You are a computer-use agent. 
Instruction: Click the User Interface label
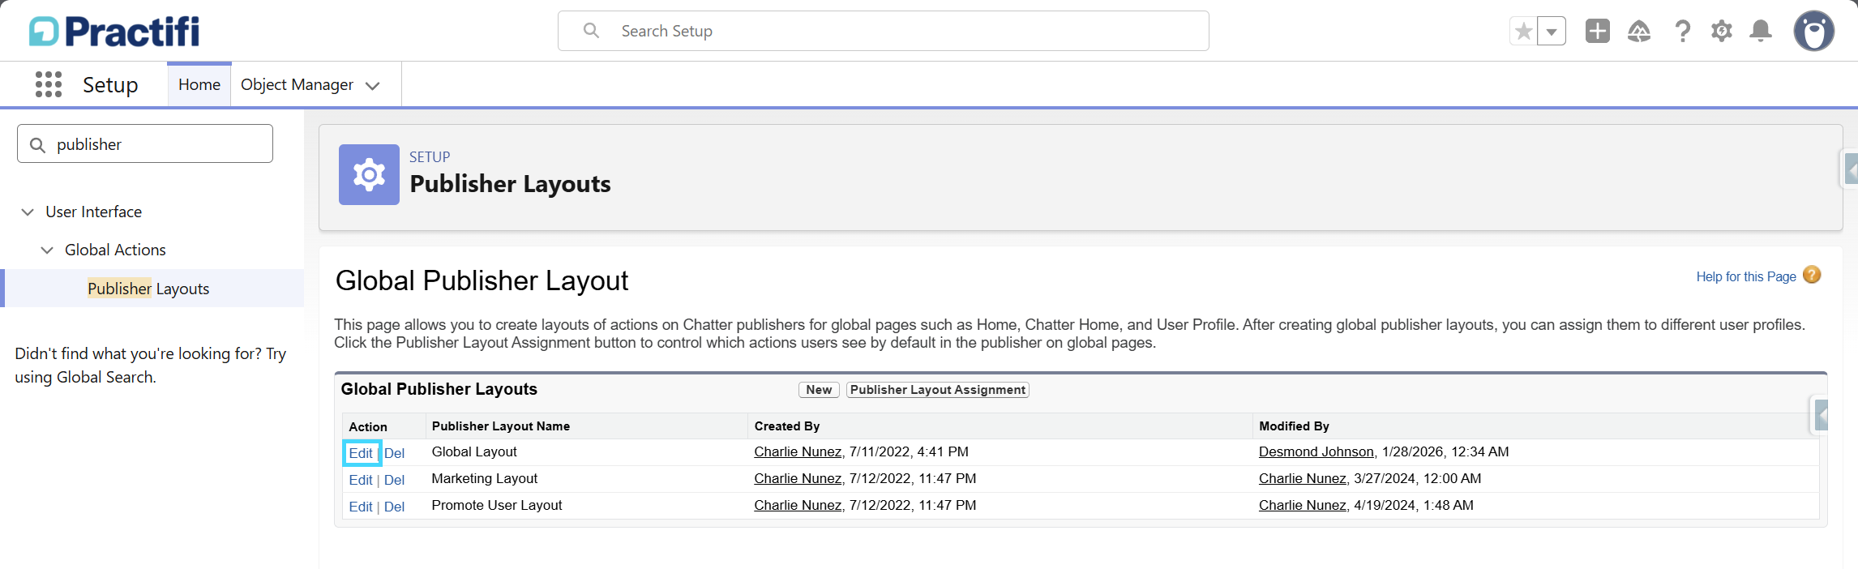(x=94, y=212)
